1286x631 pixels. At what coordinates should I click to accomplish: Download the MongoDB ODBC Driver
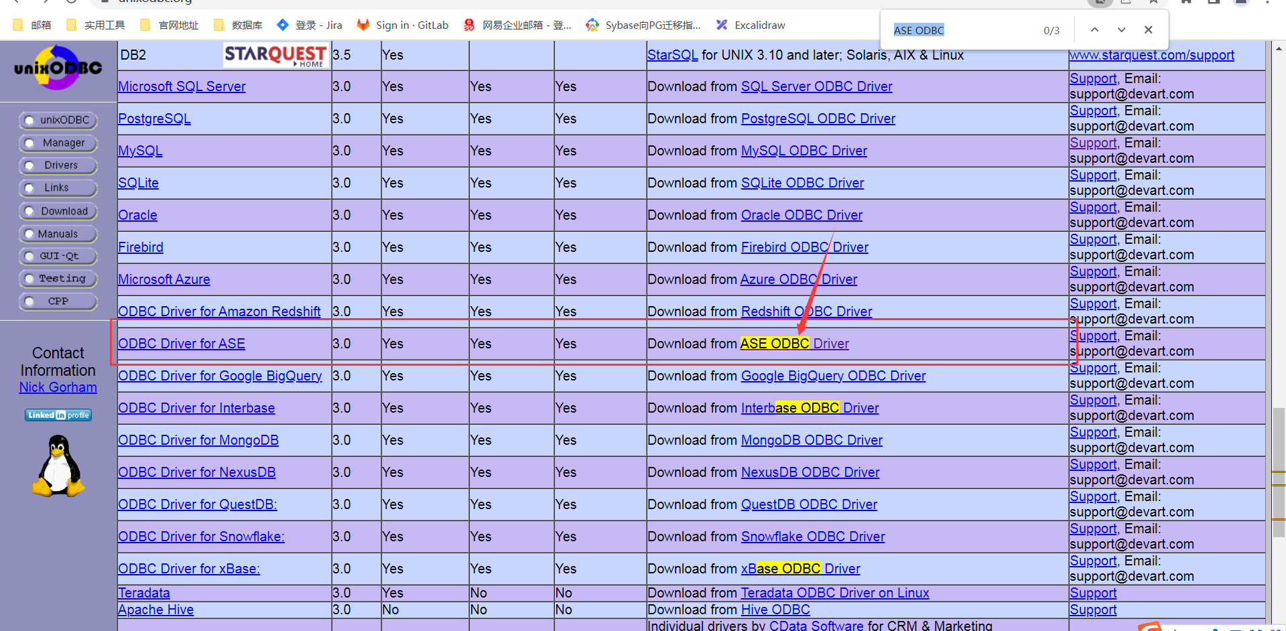point(812,440)
